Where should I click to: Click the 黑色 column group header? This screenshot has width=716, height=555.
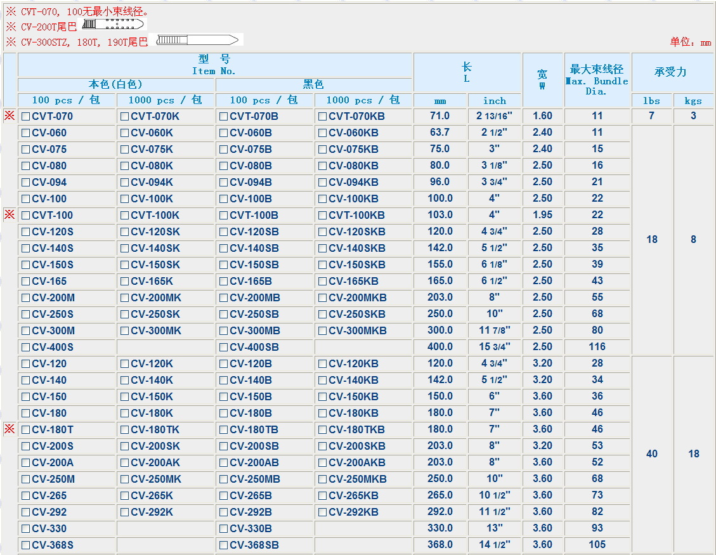pos(313,84)
